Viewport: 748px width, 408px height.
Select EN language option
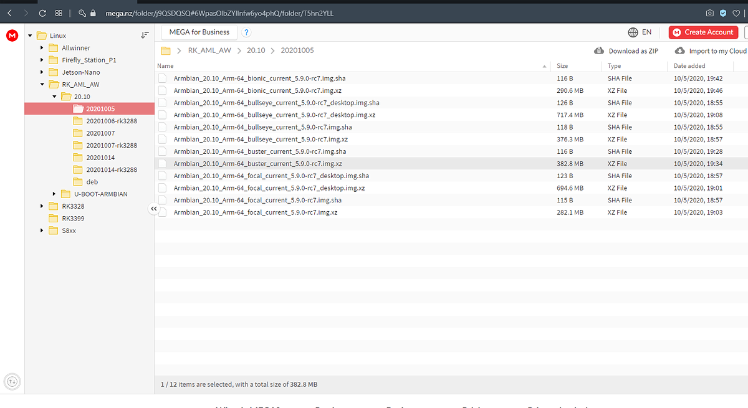[x=646, y=32]
